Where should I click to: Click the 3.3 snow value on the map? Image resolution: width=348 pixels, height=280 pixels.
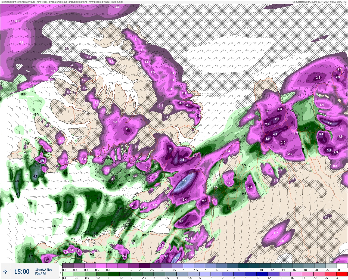tap(166, 256)
